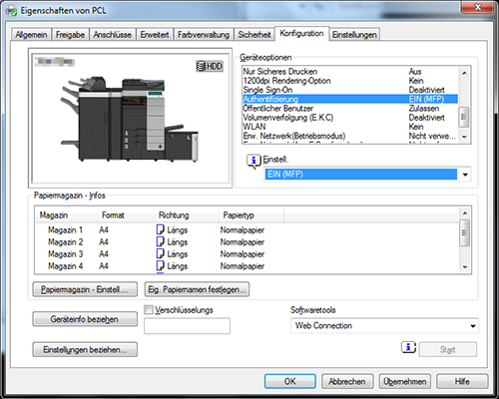Click the Magazin 4 Längs orientation icon
Viewport: 499px width, 399px height.
pyautogui.click(x=160, y=265)
